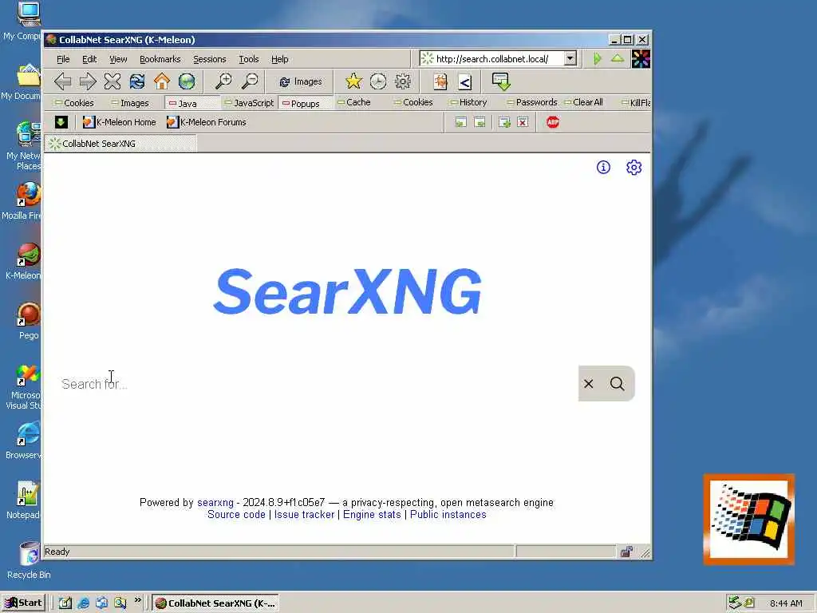Submit search with magnifier button
Screen dimensions: 817x613
[618, 384]
